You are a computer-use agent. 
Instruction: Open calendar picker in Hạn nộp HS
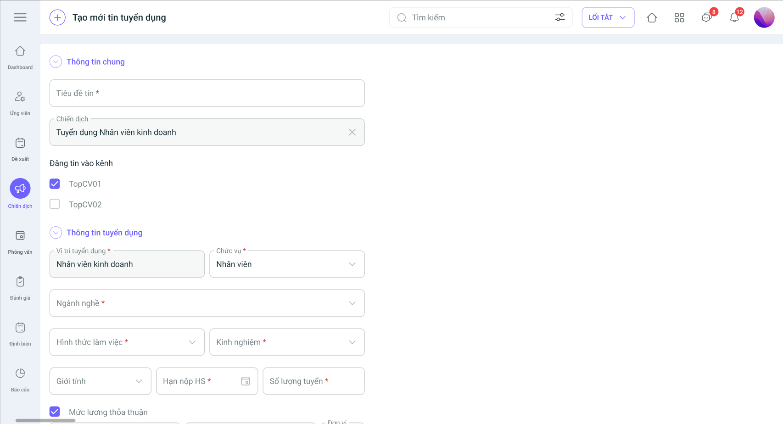pos(246,381)
